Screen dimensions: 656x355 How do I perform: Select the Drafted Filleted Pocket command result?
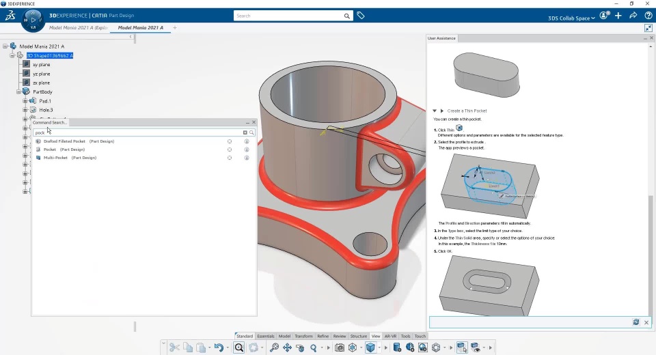tap(79, 141)
